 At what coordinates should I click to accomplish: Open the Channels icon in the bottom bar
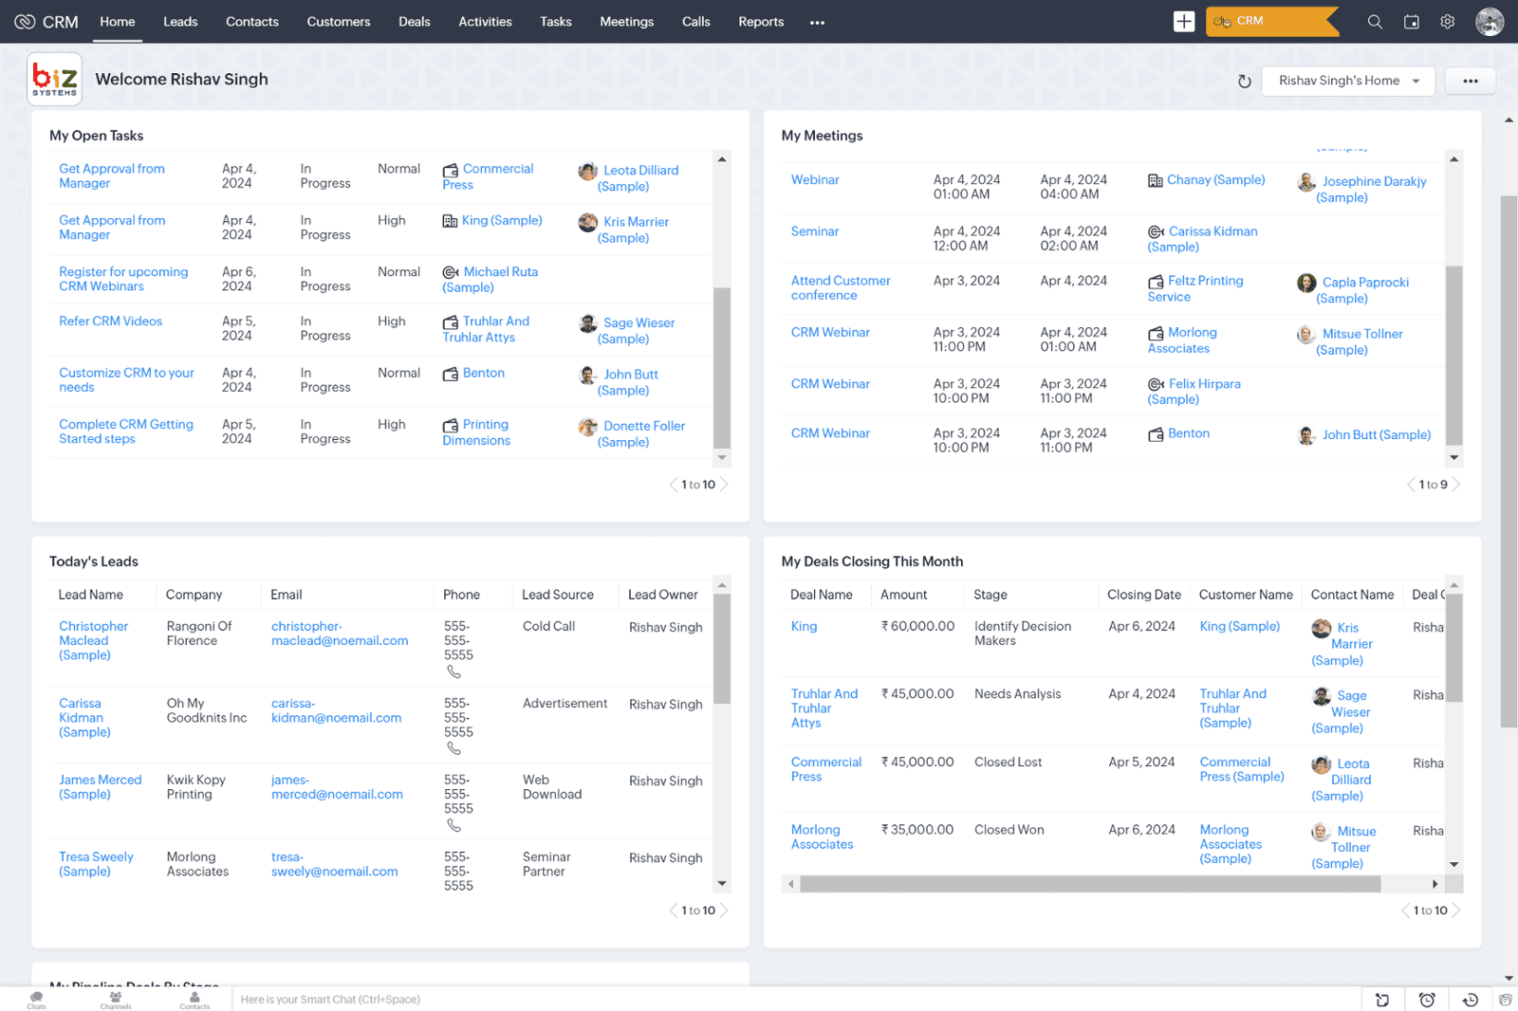(116, 999)
